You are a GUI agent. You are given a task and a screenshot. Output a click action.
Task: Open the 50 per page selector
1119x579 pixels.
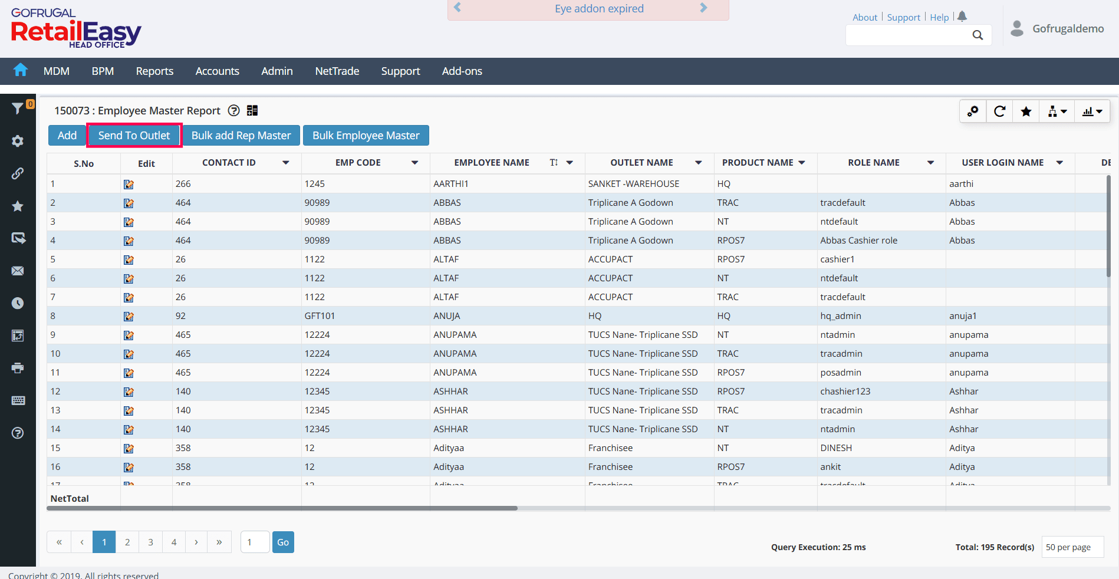click(x=1072, y=547)
